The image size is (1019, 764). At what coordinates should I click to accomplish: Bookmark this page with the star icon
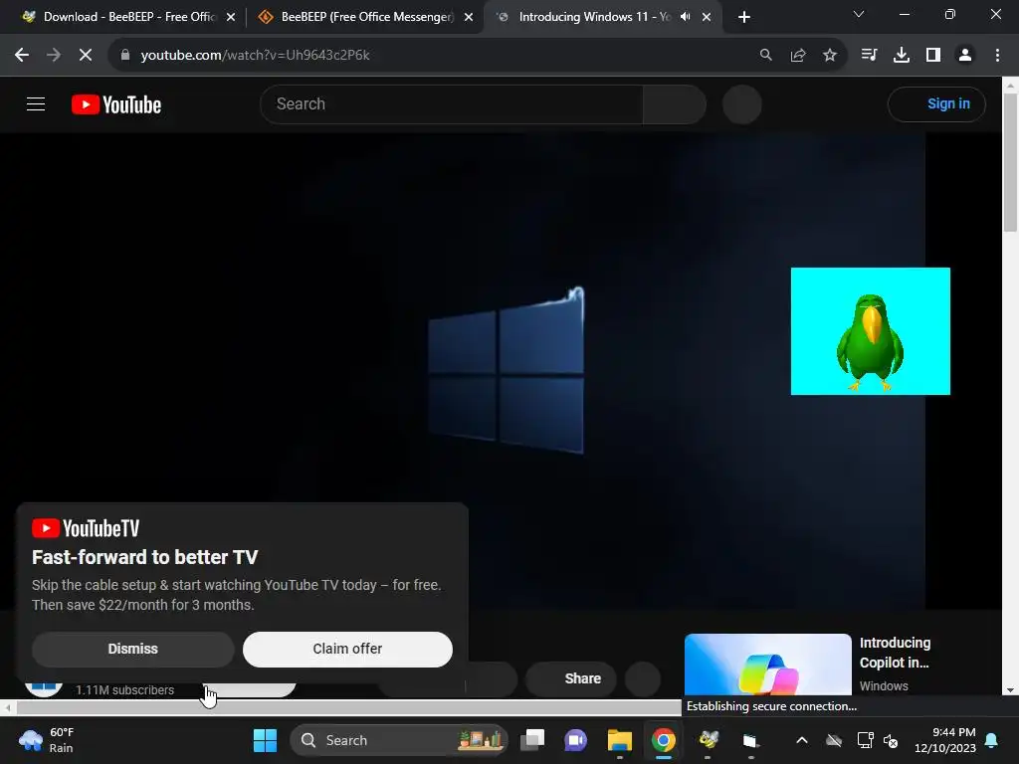click(x=830, y=56)
